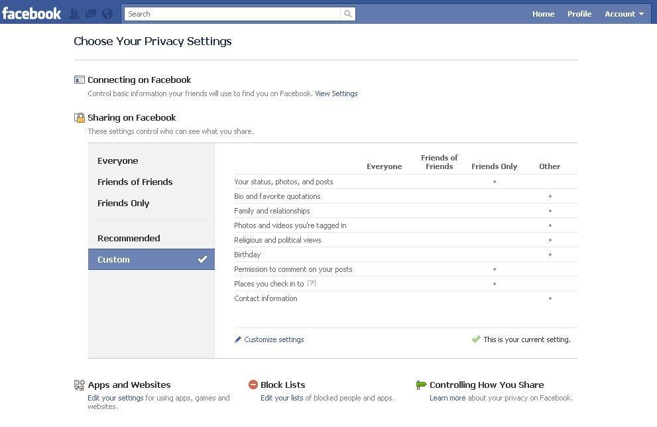Open View Settings link for Connecting
Screen dimensions: 657x427
[x=336, y=93]
